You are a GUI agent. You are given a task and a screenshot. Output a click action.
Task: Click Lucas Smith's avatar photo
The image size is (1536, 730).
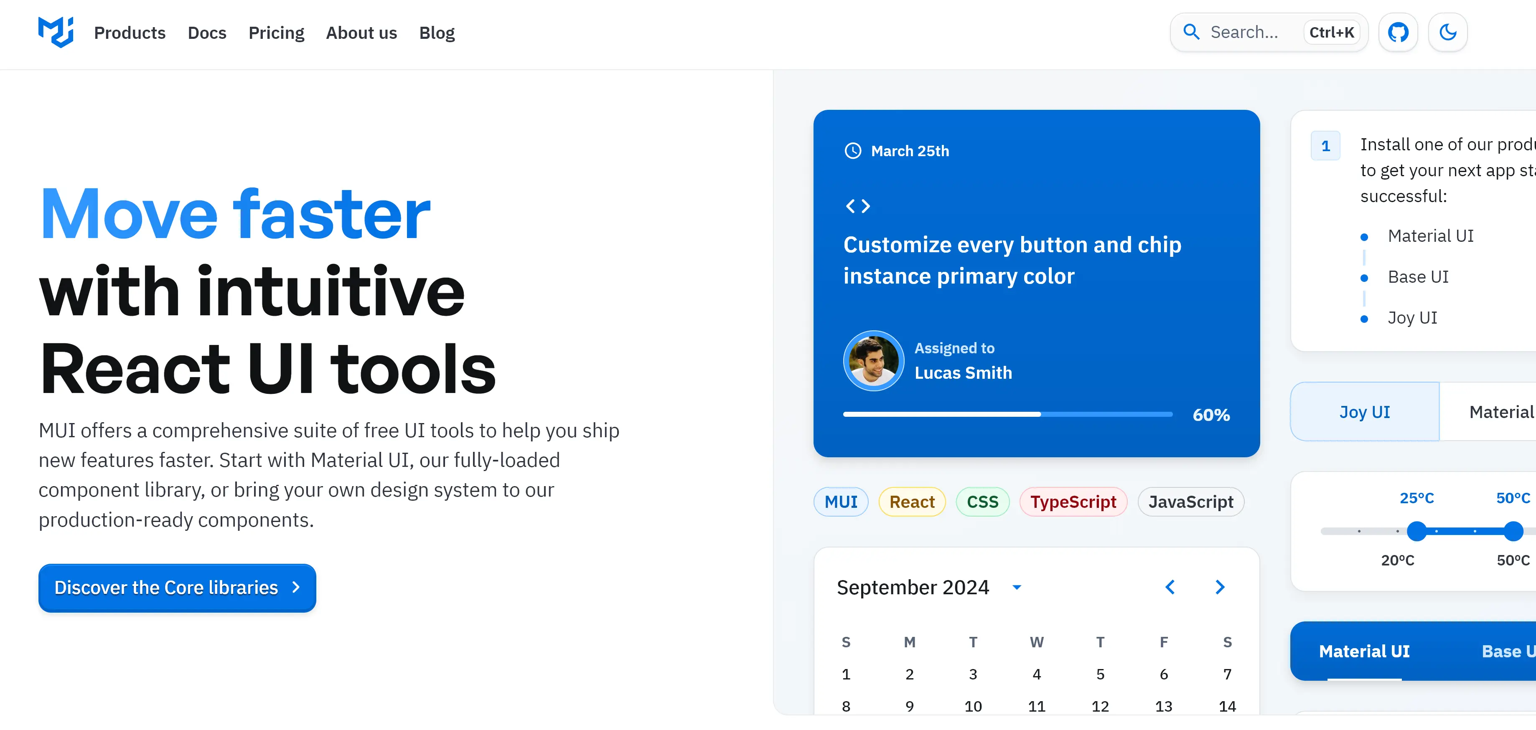pos(874,360)
